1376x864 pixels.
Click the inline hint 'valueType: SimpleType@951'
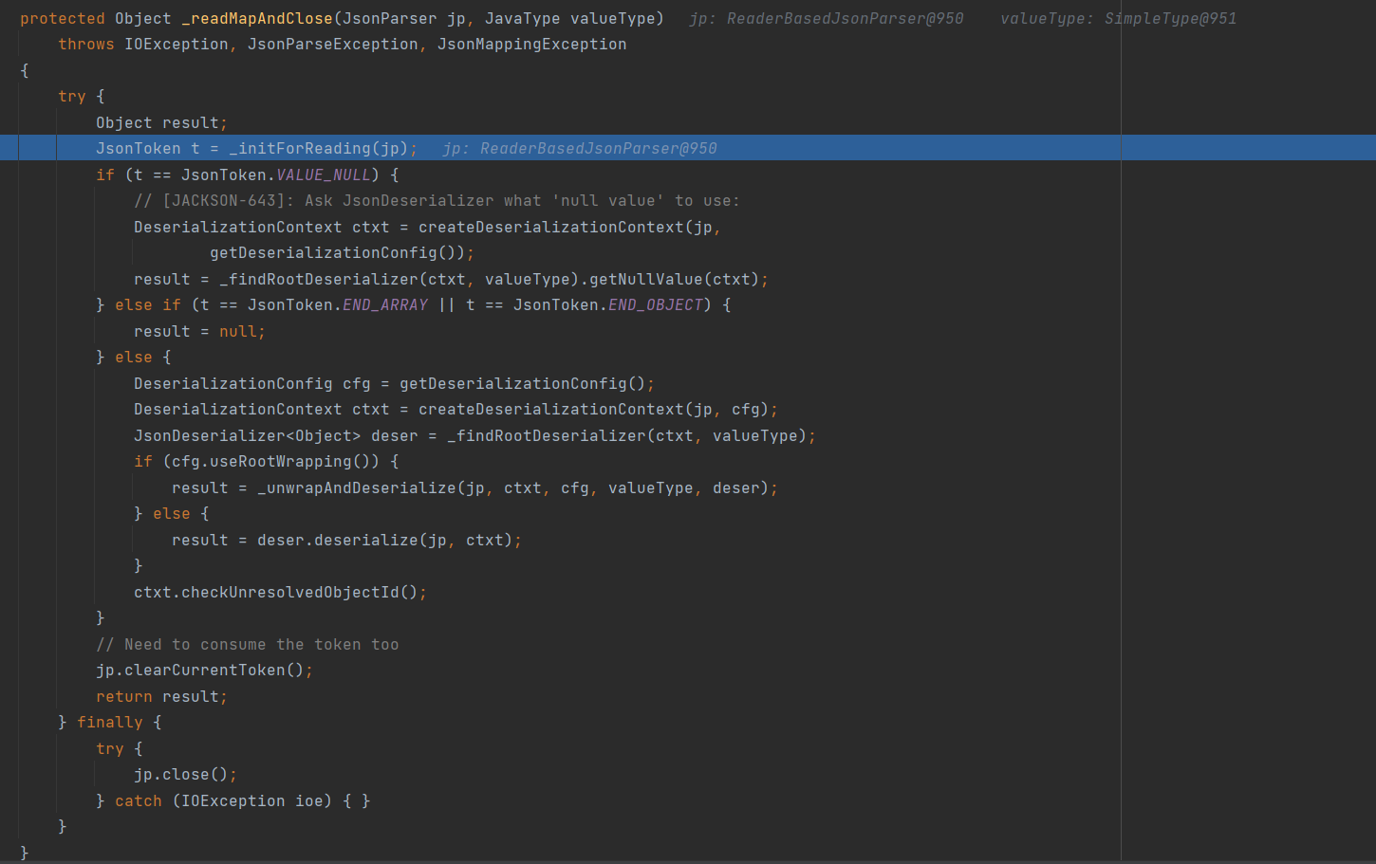pyautogui.click(x=1118, y=18)
